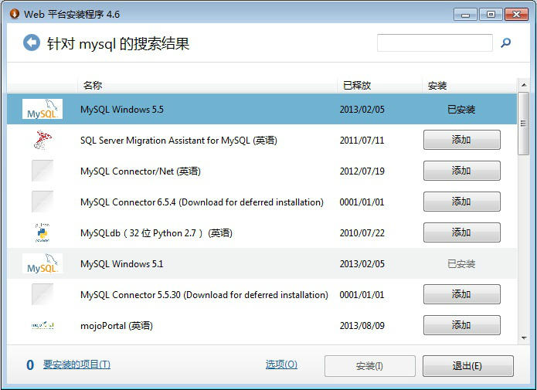537x390 pixels.
Task: Click 已安装 status in MySQL Windows 5.1 row
Action: point(461,263)
